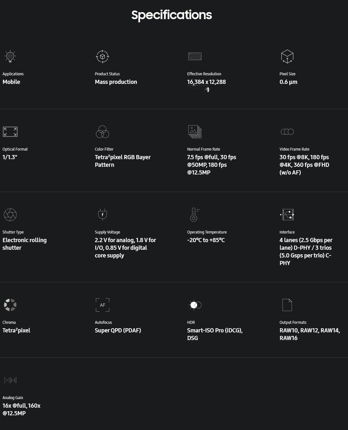Click the Effective Resolution grid icon
This screenshot has height=430, width=348.
(x=195, y=56)
